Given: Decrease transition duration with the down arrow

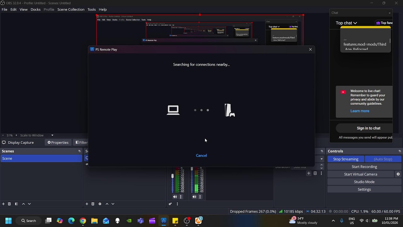Looking at the screenshot, I should coord(321,168).
